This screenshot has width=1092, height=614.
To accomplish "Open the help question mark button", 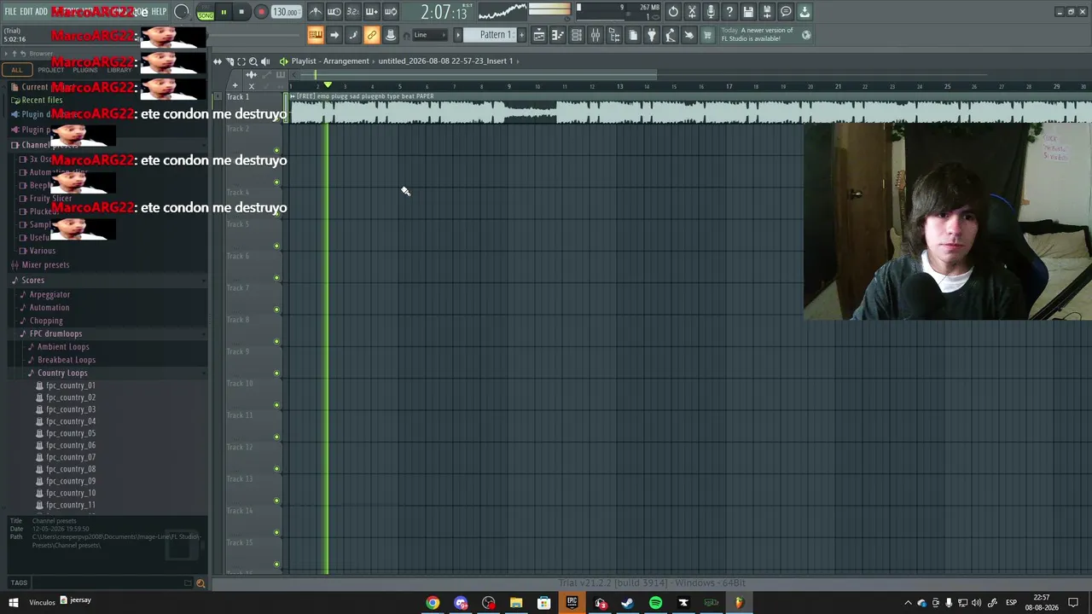I will 729,12.
